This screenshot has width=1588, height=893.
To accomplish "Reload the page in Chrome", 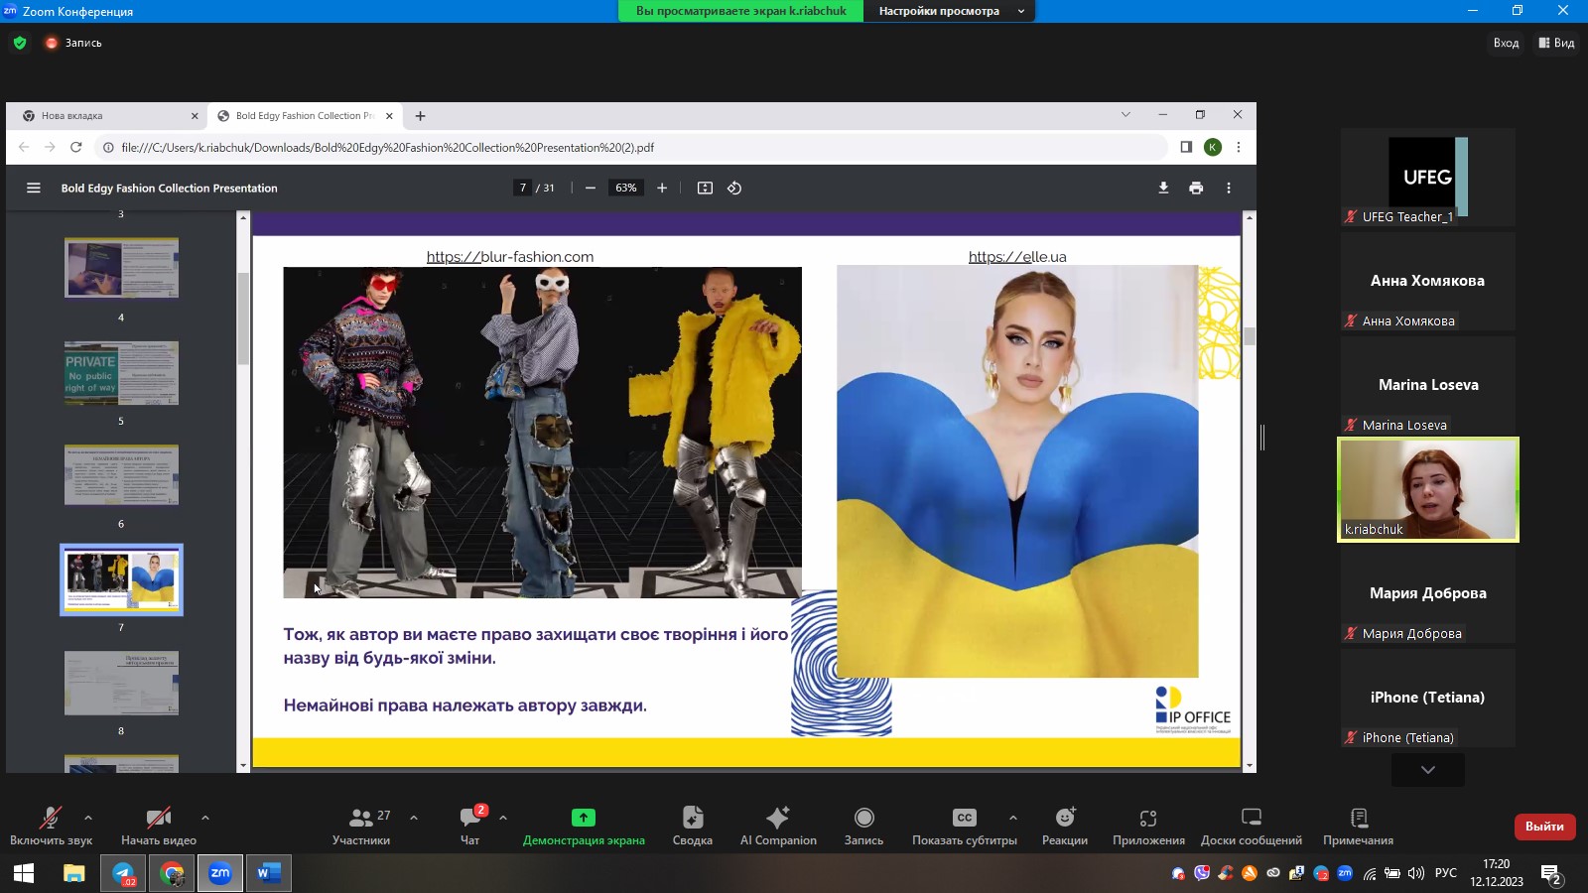I will tap(75, 147).
